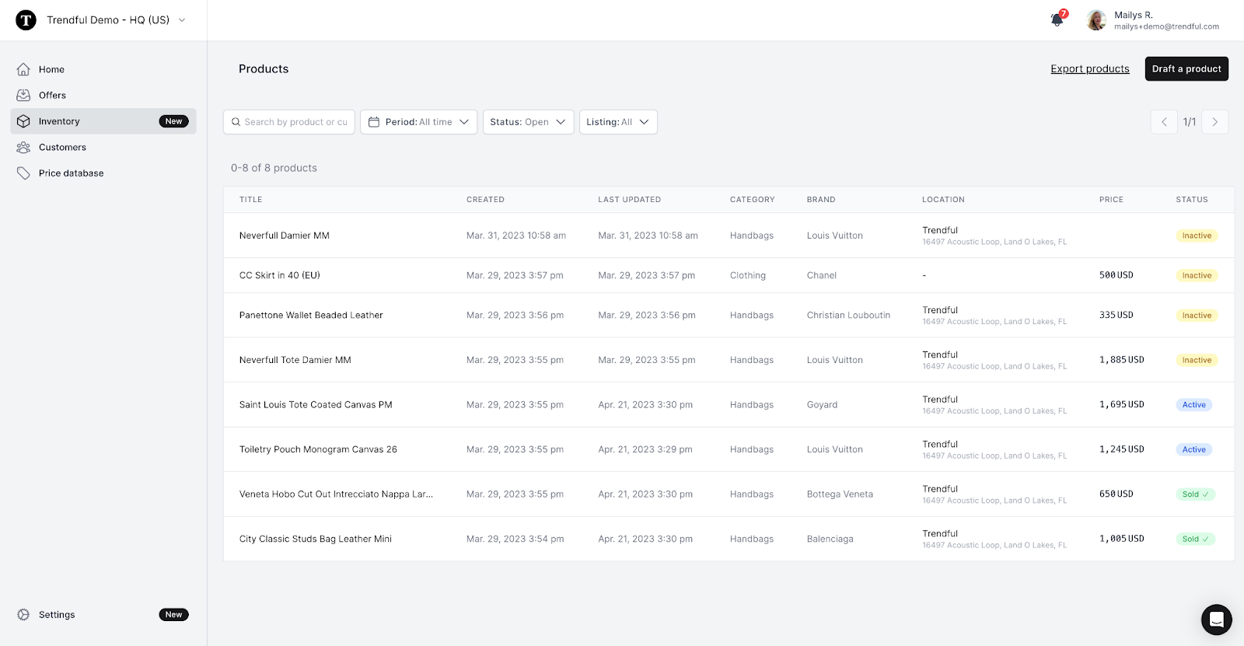Click the CATEGORY column header
Screen dimensions: 1244x646
(x=753, y=200)
